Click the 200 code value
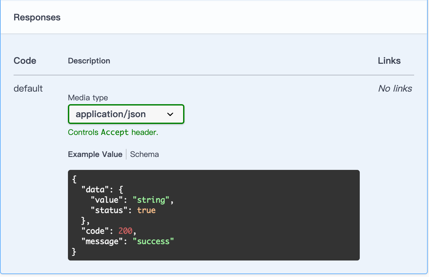This screenshot has height=277, width=429. pos(125,231)
